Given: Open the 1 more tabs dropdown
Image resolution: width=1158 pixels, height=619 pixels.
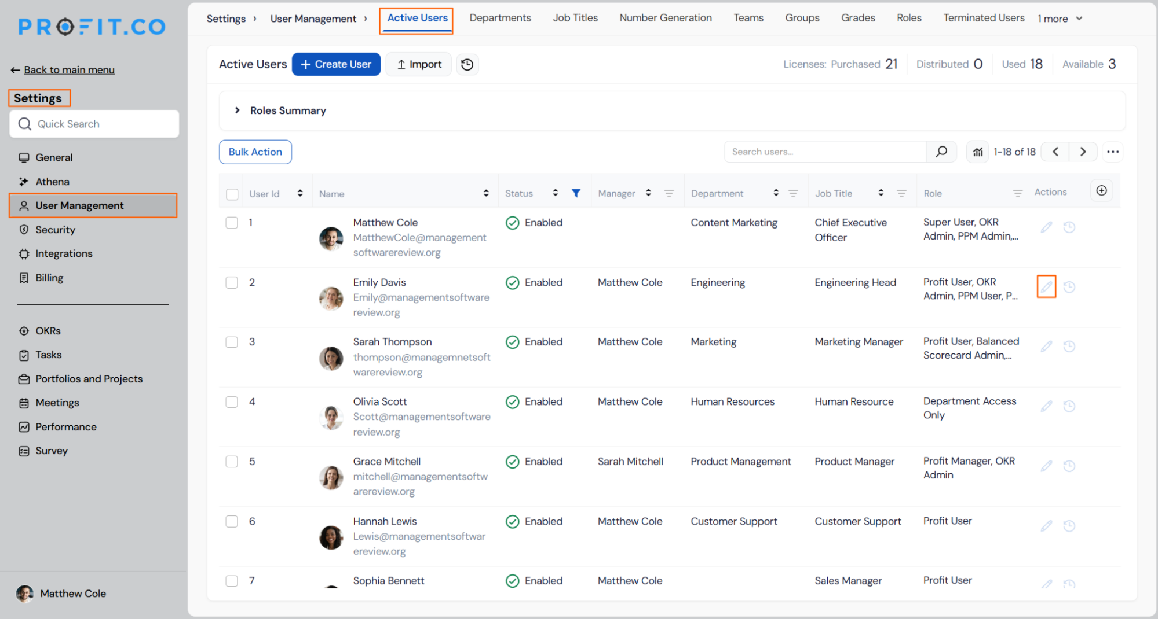Looking at the screenshot, I should (1060, 19).
